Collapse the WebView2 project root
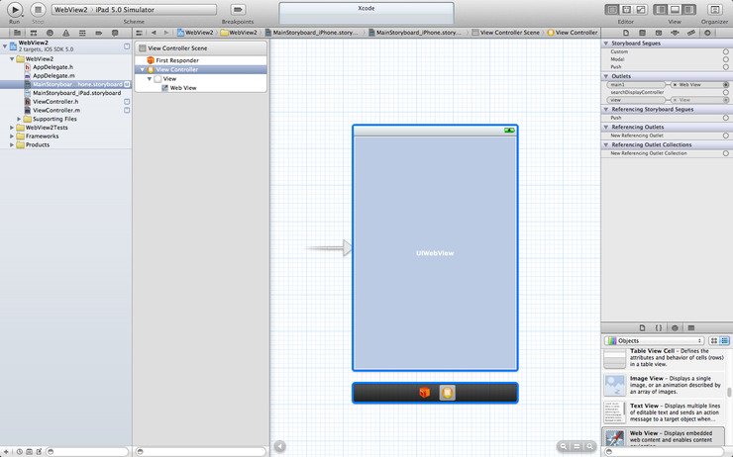Image resolution: width=733 pixels, height=457 pixels. click(5, 46)
